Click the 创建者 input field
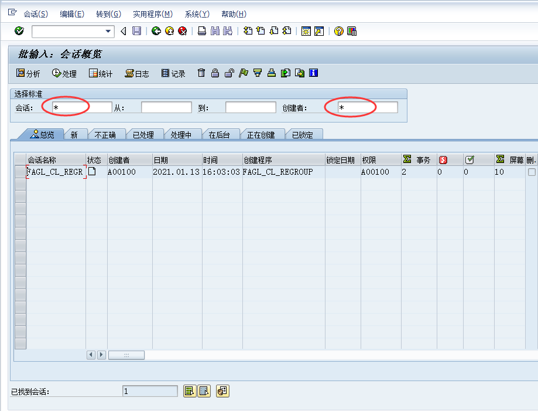Image resolution: width=538 pixels, height=411 pixels. (368, 107)
